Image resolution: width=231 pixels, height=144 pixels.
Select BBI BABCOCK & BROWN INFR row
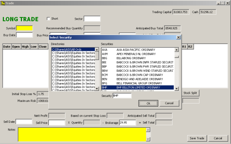click(x=137, y=62)
